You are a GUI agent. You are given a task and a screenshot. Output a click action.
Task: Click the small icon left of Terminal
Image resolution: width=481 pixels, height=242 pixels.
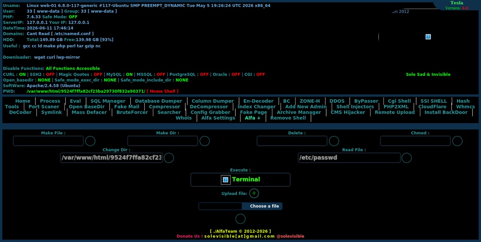pos(226,180)
